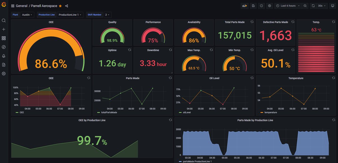338x163 pixels.
Task: Open the Alerting bell icon
Action: click(x=4, y=56)
